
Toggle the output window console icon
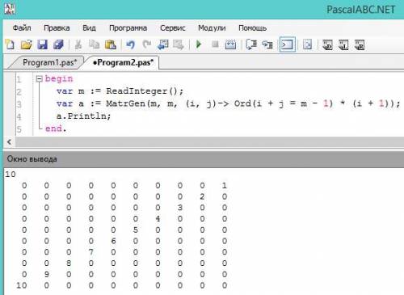pos(288,44)
